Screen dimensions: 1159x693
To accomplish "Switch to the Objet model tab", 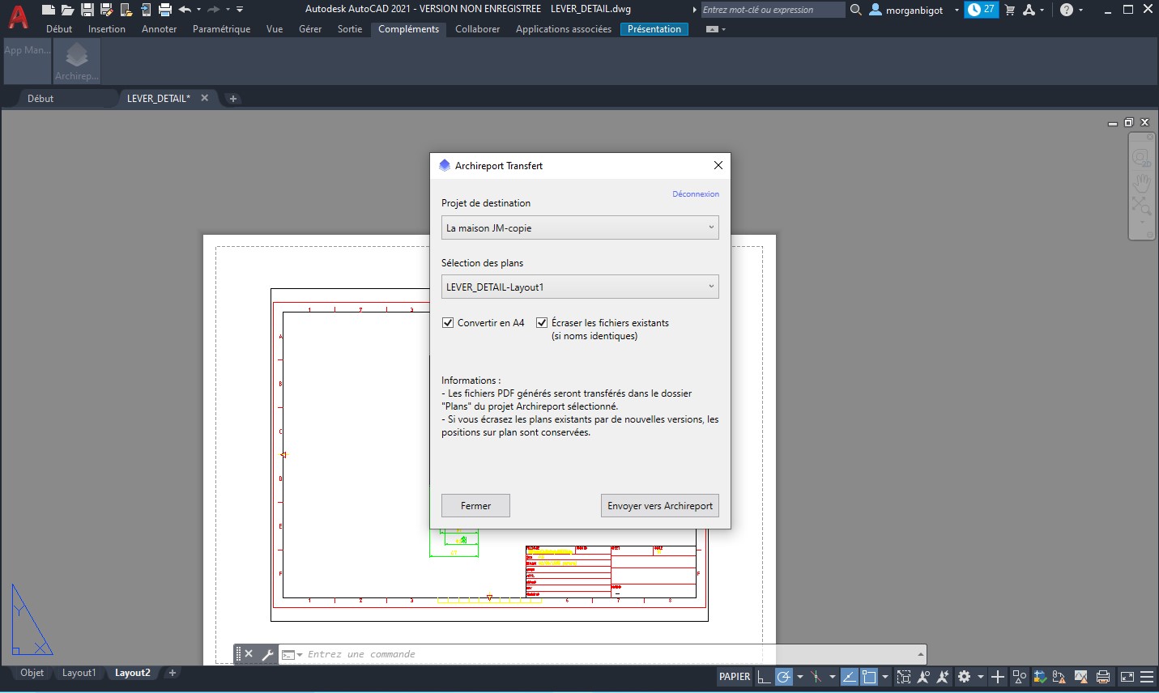I will 32,673.
